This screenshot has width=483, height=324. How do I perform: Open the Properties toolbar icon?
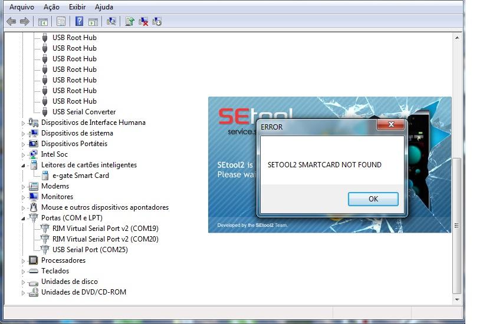pyautogui.click(x=61, y=22)
